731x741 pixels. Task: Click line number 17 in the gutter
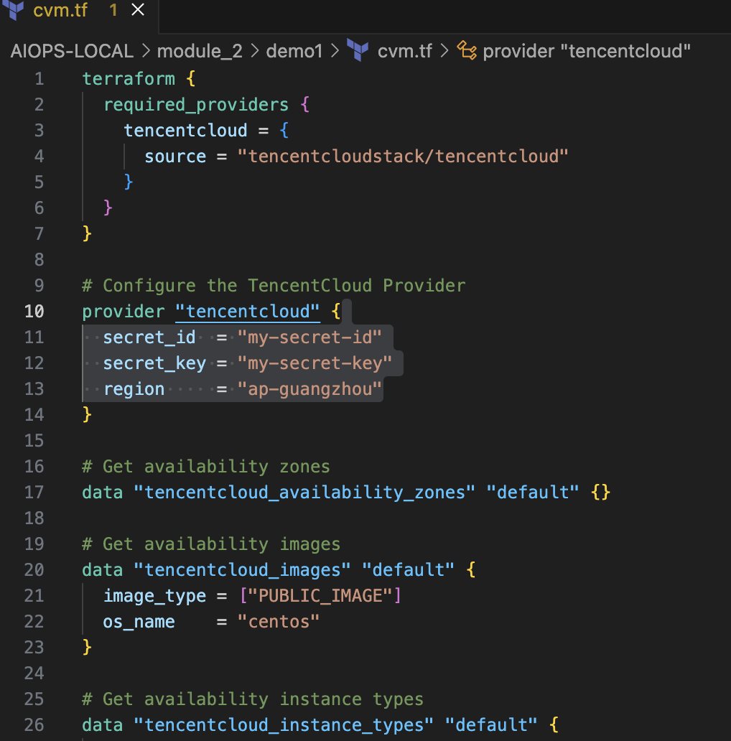click(x=34, y=493)
